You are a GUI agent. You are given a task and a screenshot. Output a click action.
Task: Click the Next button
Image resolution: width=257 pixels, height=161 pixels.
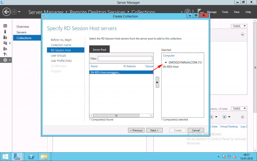coord(154,130)
